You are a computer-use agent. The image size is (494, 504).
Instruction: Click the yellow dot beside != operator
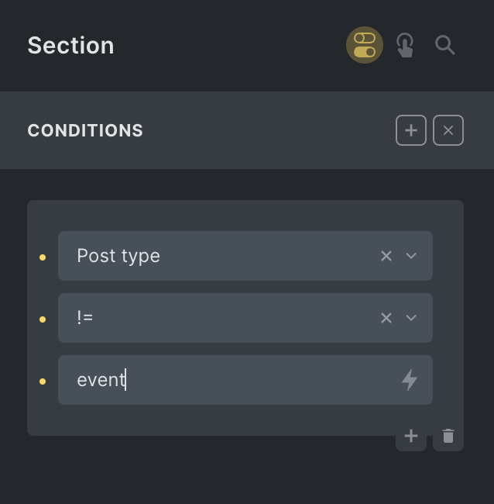(43, 319)
